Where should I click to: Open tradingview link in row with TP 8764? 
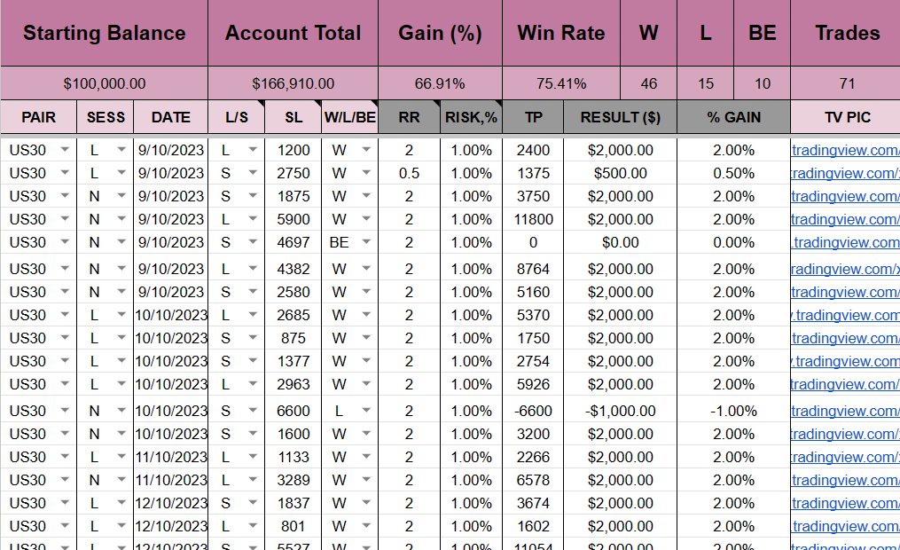(846, 270)
